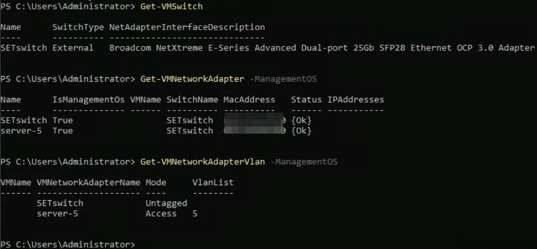This screenshot has height=249, width=537.
Task: Click the Get-VMSwitch command text
Action: coord(171,7)
